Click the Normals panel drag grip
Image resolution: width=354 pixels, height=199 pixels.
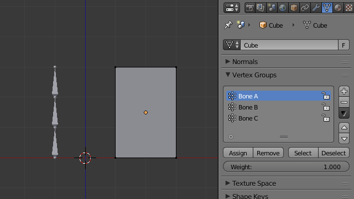click(345, 62)
